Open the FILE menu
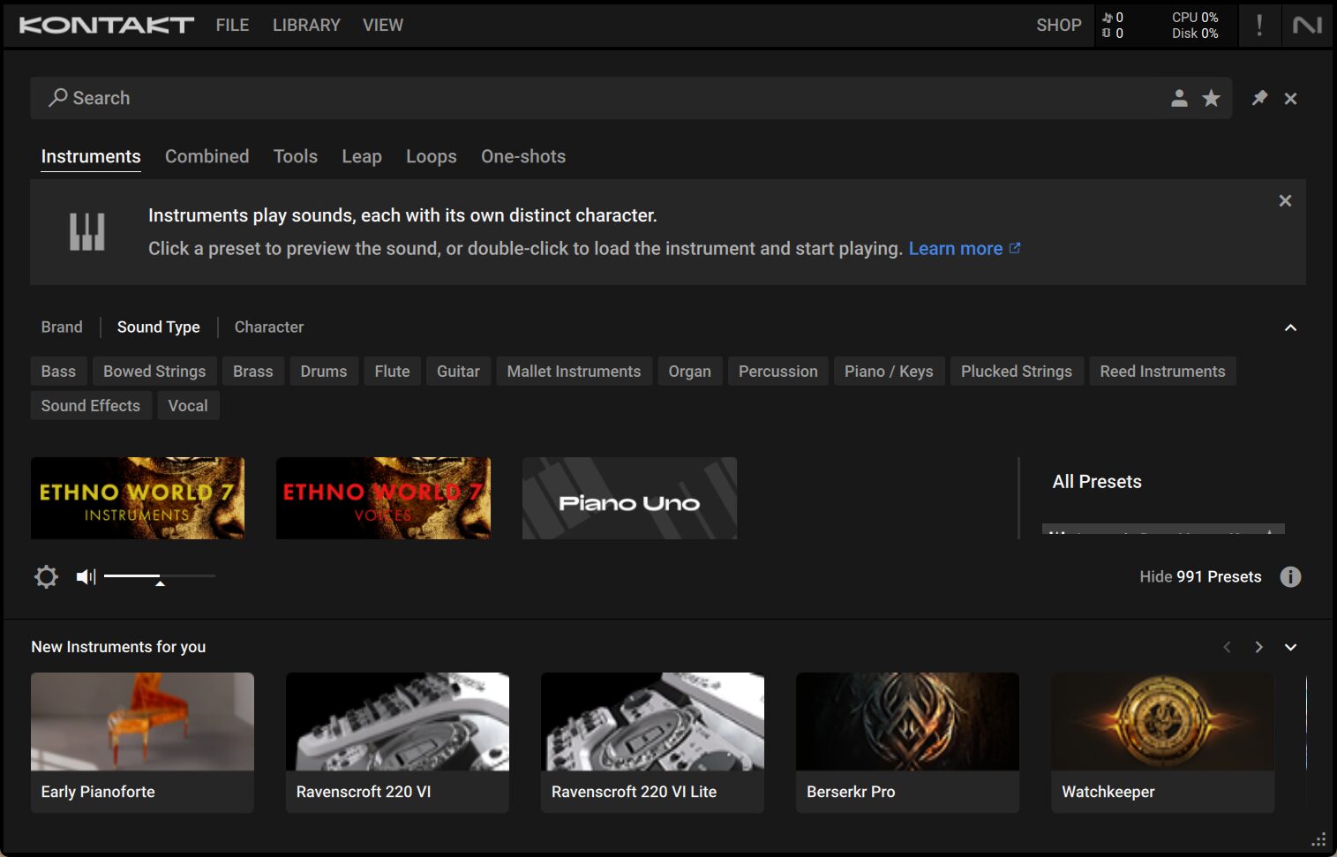Image resolution: width=1337 pixels, height=857 pixels. pos(232,26)
